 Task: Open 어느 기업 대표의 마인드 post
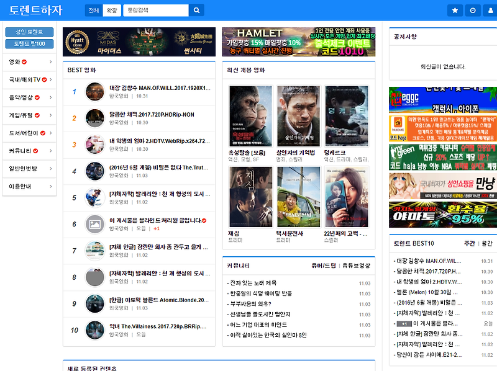pyautogui.click(x=258, y=325)
